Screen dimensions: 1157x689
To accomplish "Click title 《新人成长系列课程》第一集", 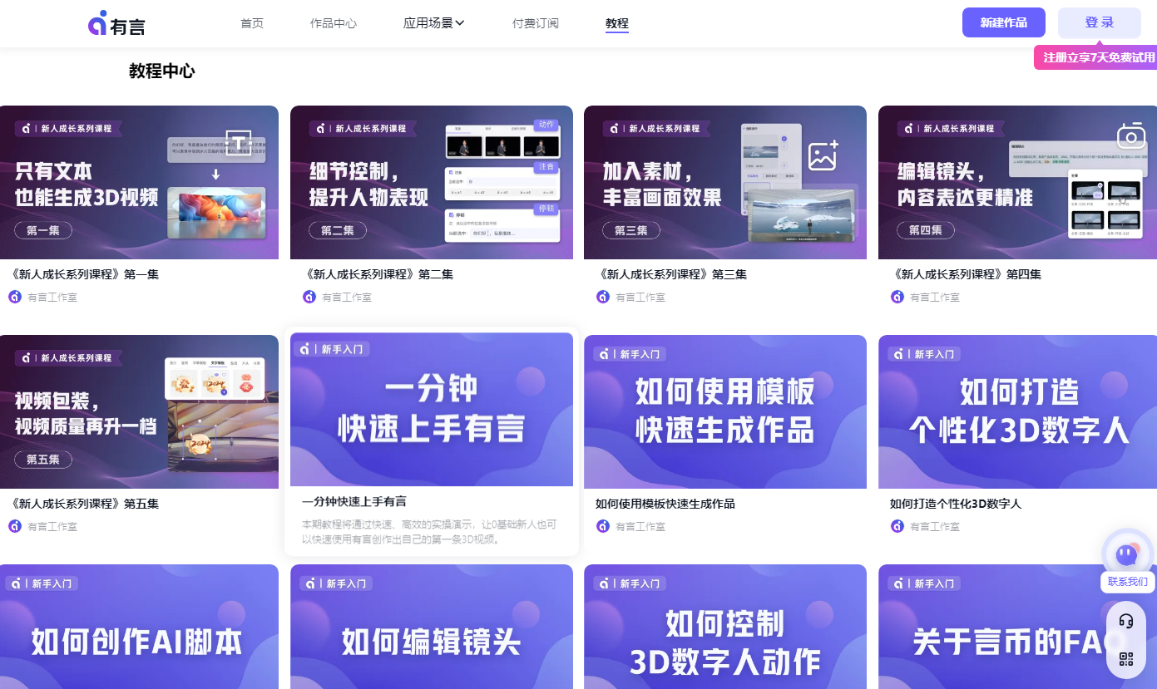I will tap(82, 274).
